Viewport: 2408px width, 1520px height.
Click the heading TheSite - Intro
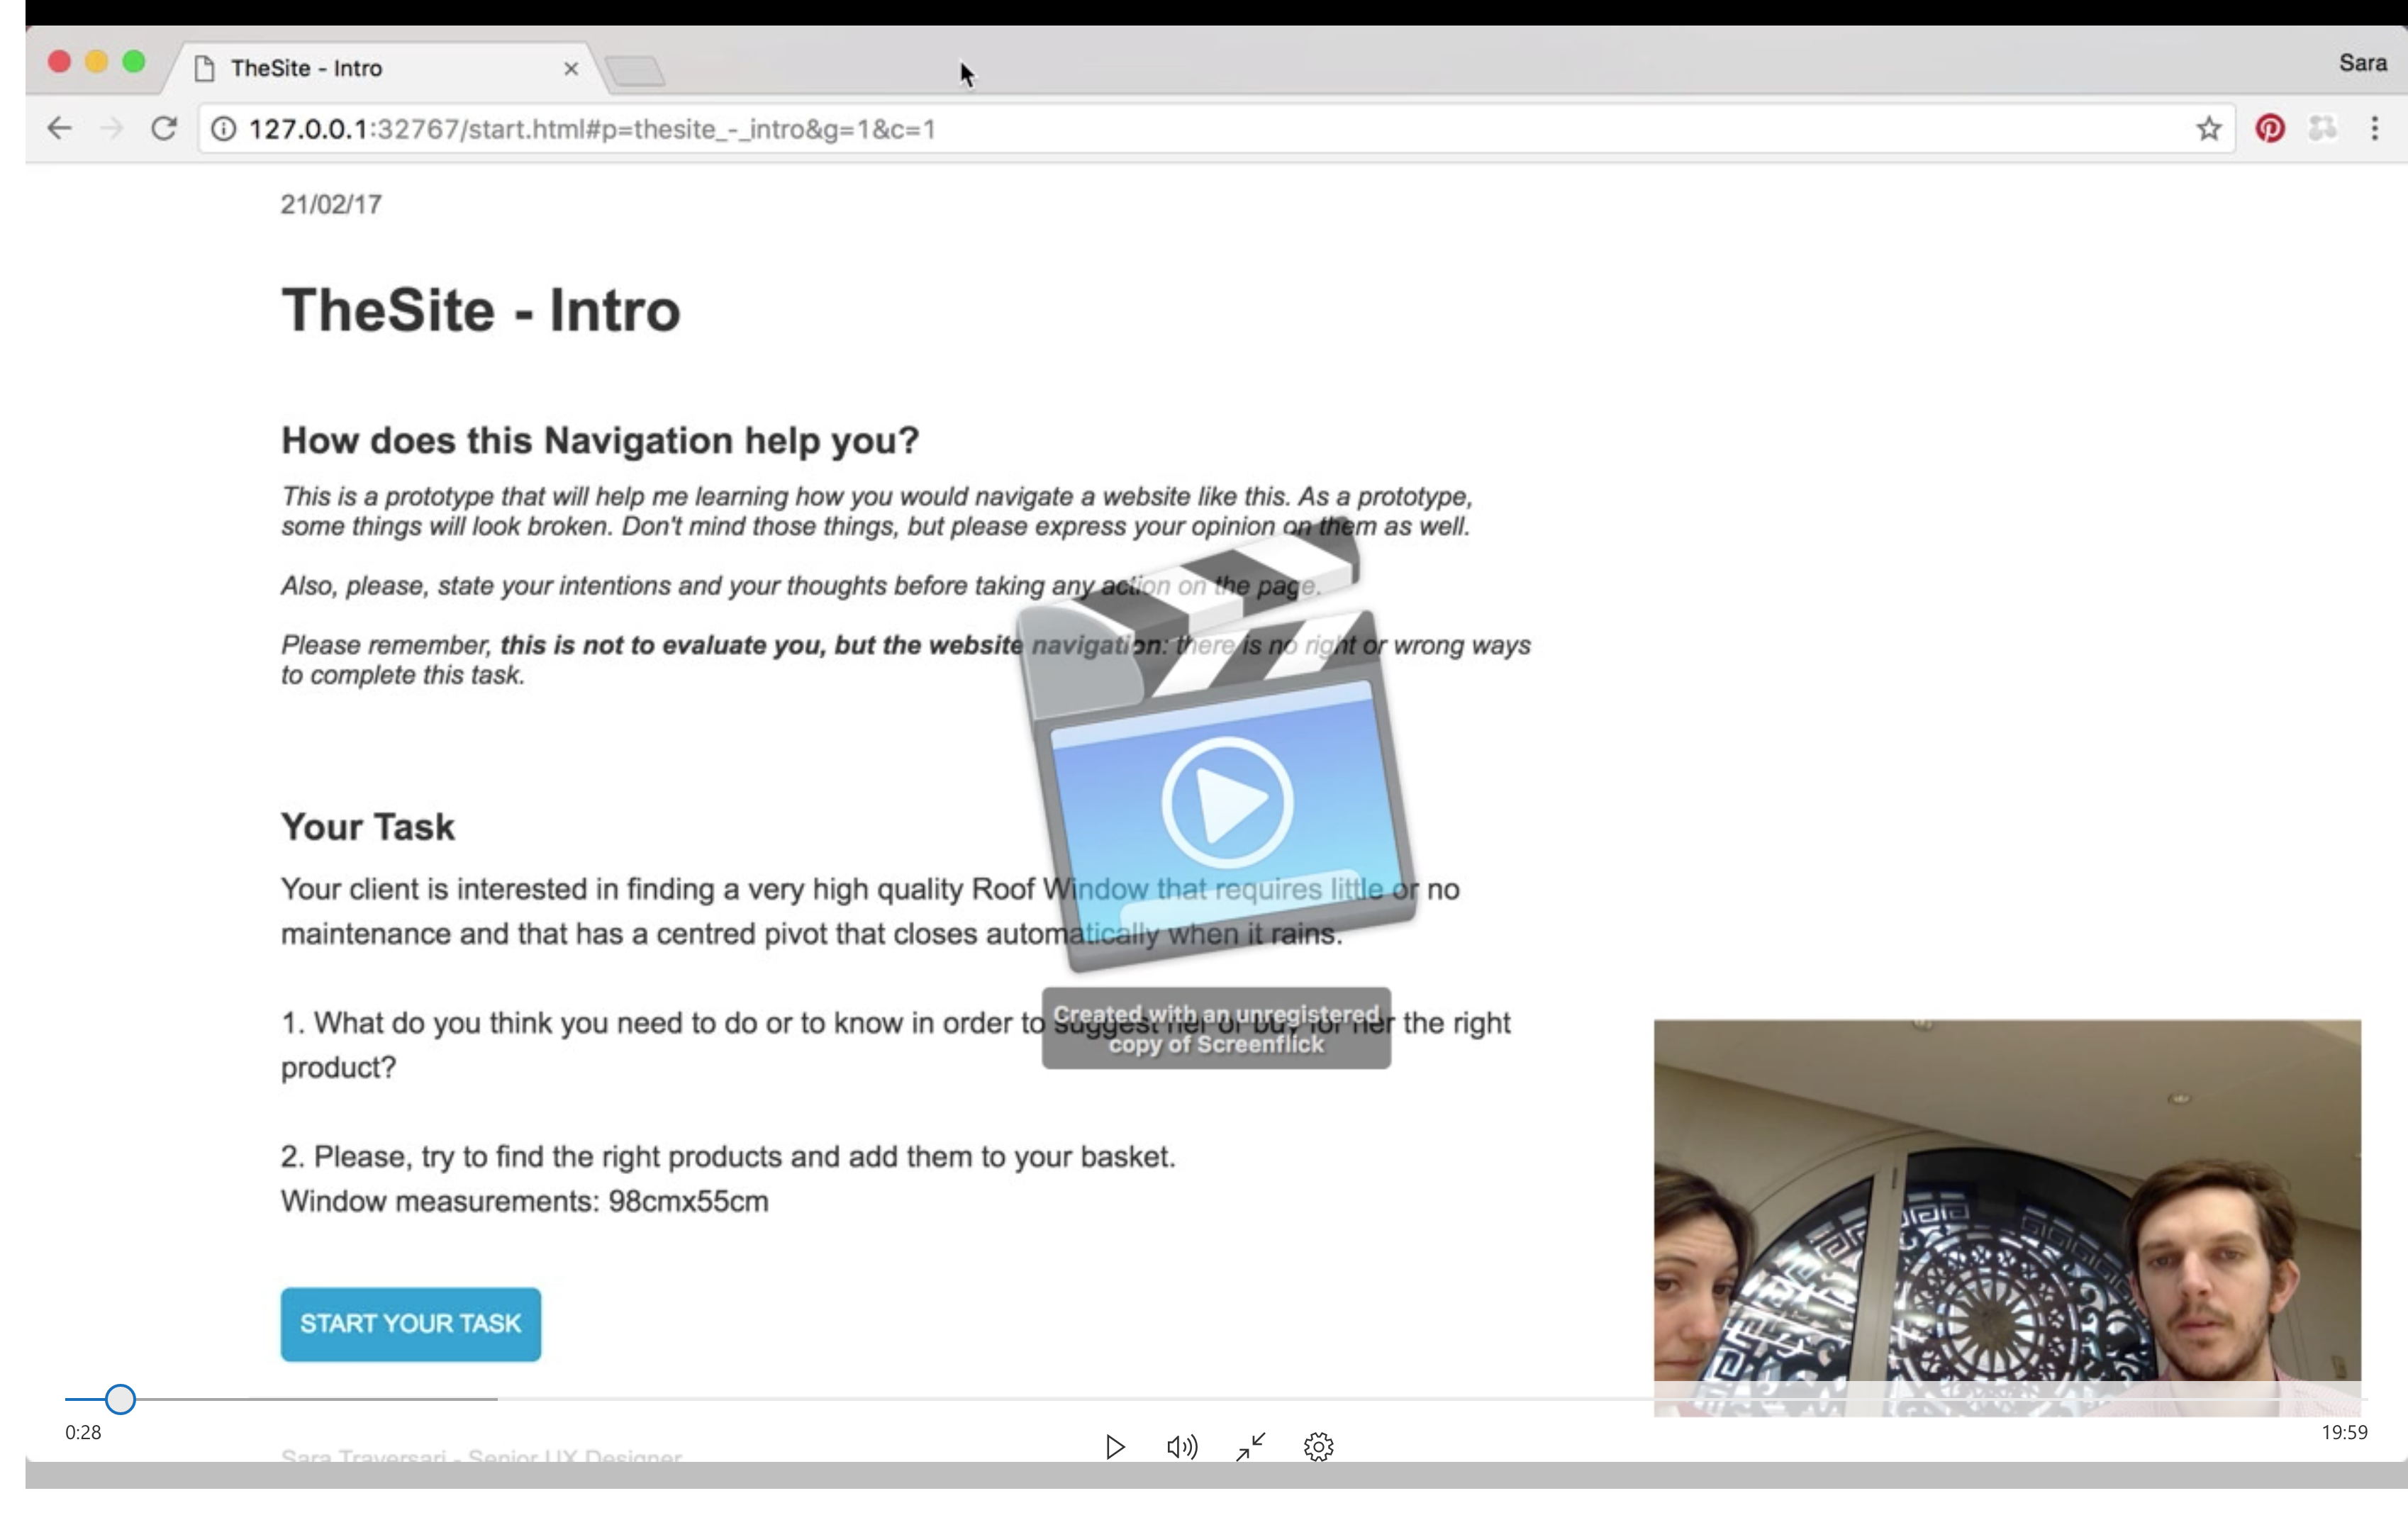pyautogui.click(x=480, y=310)
